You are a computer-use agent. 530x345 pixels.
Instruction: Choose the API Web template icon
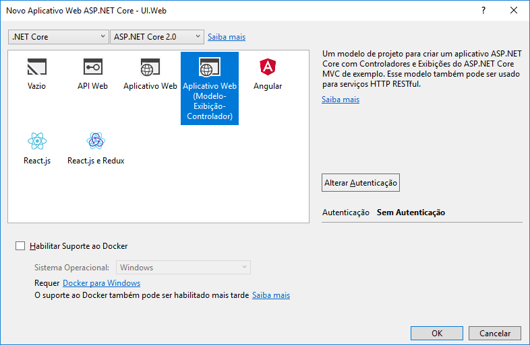coord(92,67)
